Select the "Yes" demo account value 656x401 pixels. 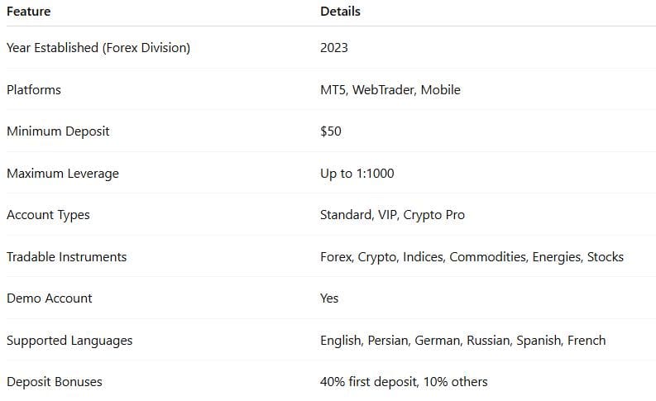[329, 298]
